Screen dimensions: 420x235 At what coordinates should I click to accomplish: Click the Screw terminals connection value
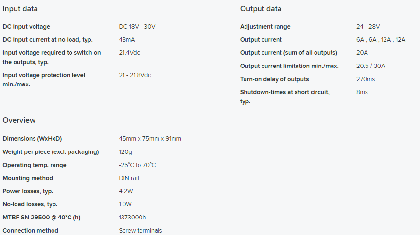click(x=140, y=231)
